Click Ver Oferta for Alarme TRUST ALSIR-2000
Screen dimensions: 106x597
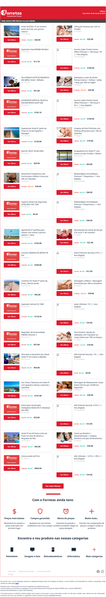pos(11,163)
